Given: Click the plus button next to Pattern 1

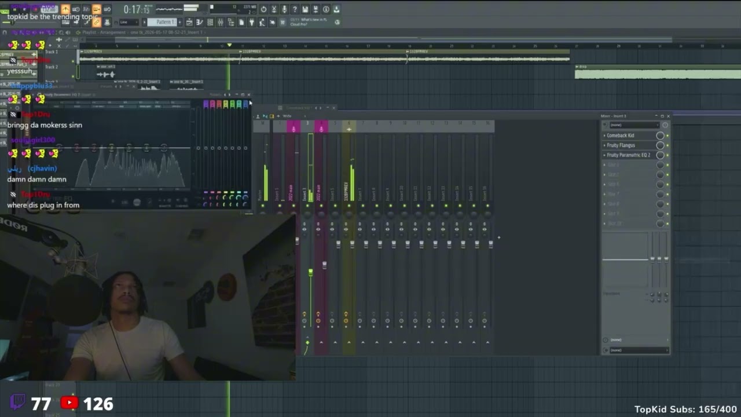Looking at the screenshot, I should tap(179, 22).
